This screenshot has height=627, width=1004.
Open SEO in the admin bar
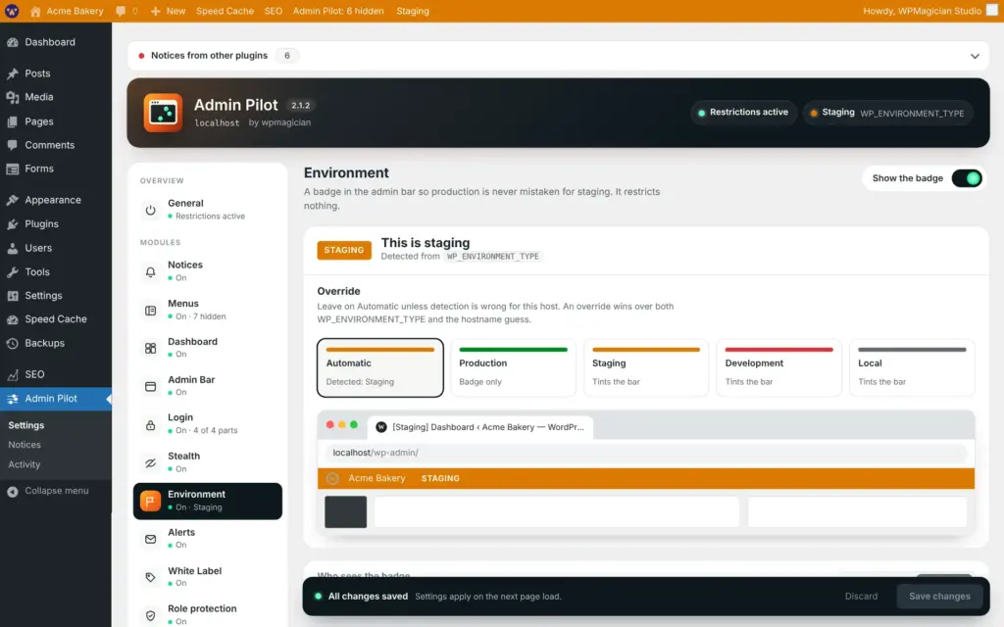click(x=274, y=11)
